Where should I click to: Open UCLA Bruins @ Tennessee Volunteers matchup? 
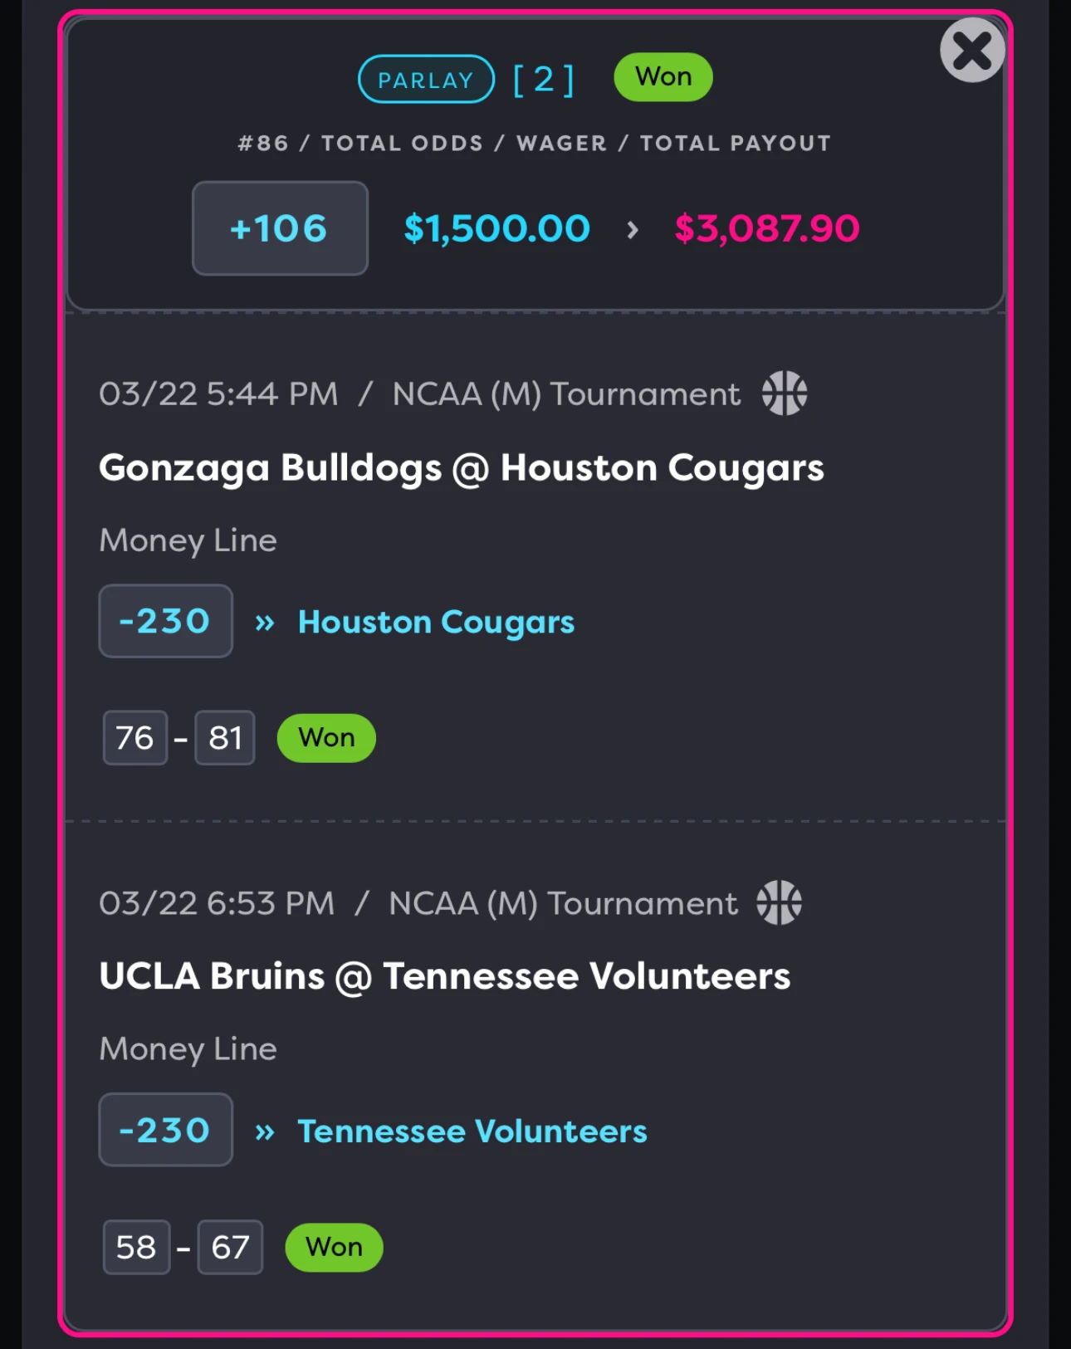coord(444,976)
